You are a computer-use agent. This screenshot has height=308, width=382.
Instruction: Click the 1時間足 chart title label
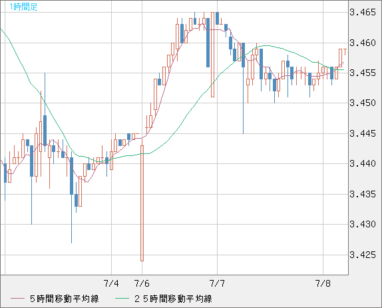pos(23,7)
